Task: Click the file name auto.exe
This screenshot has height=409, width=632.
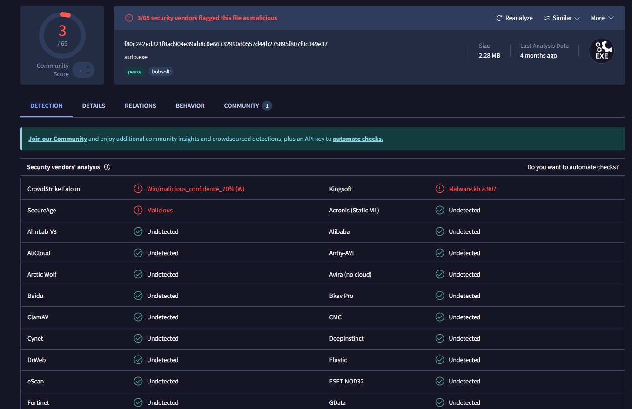Action: pyautogui.click(x=136, y=57)
